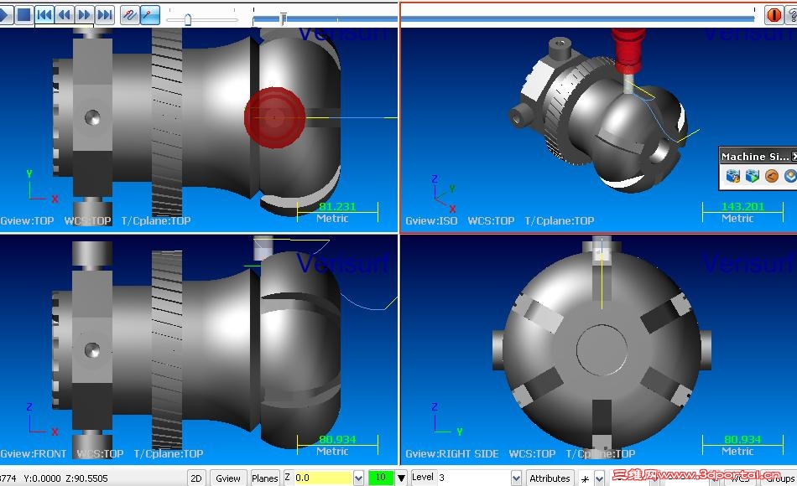The width and height of the screenshot is (797, 486).
Task: Click the Stop button in backplot toolbar
Action: click(x=23, y=15)
